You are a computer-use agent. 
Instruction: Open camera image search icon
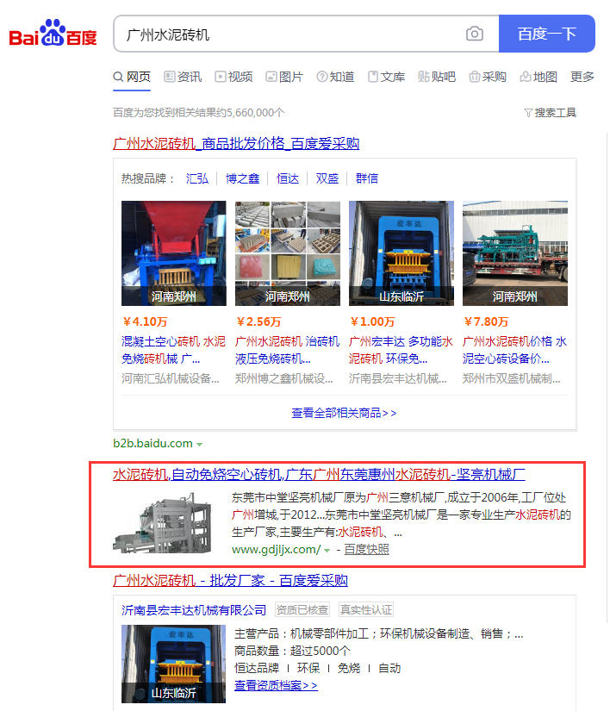coord(475,34)
